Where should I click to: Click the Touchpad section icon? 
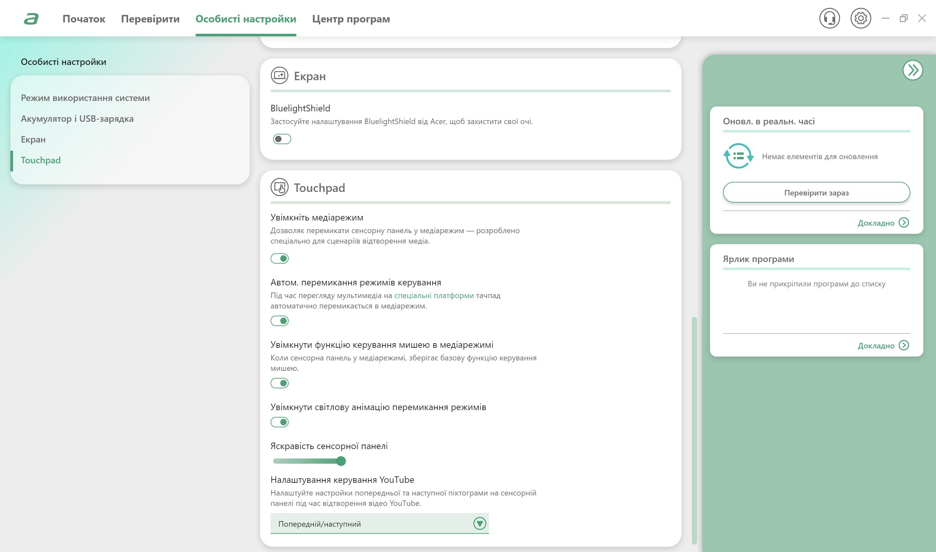(x=279, y=187)
